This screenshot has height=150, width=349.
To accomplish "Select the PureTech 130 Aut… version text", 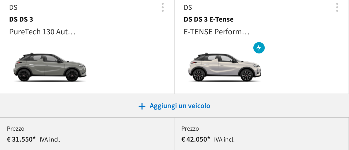I will point(42,32).
